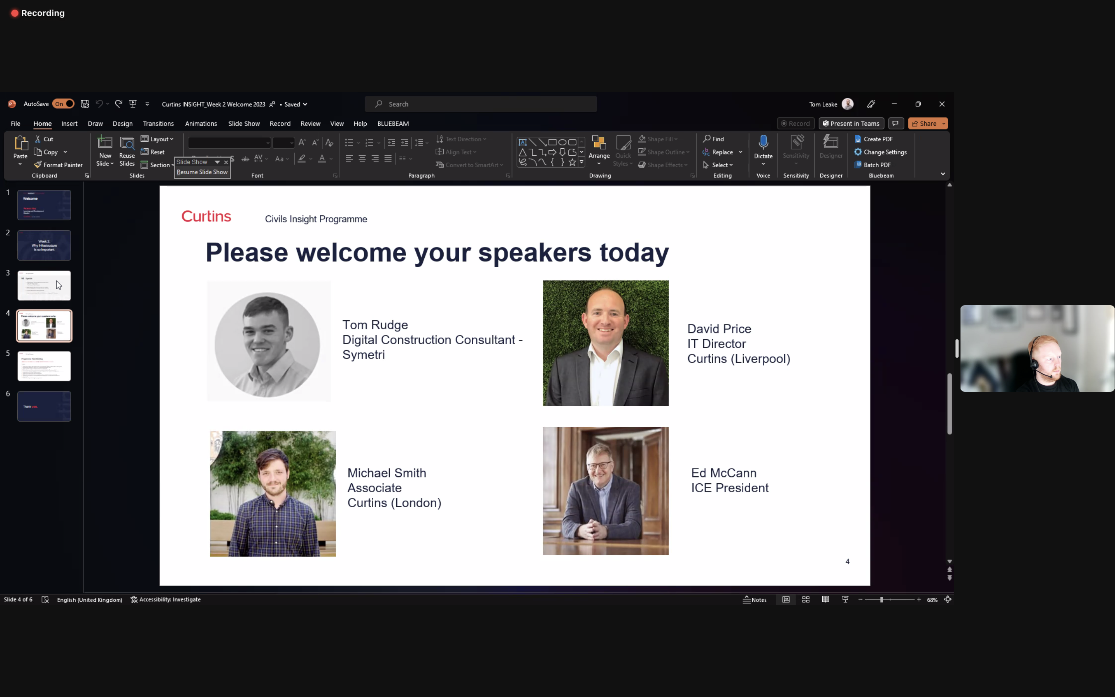The width and height of the screenshot is (1115, 697).
Task: Open Reading View from status bar
Action: pyautogui.click(x=825, y=600)
